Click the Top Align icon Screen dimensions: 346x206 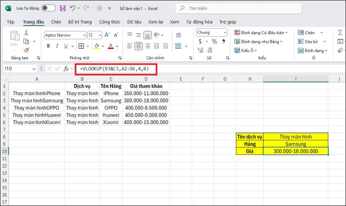(130, 35)
